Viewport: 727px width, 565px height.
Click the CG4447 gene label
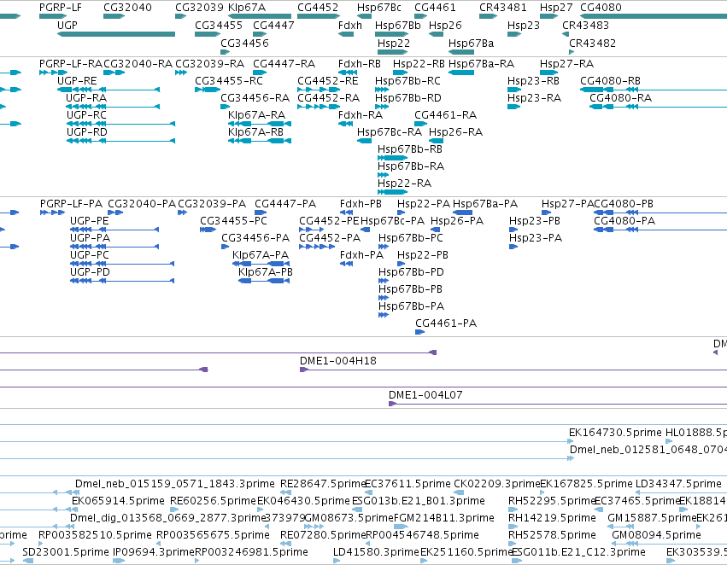[273, 25]
